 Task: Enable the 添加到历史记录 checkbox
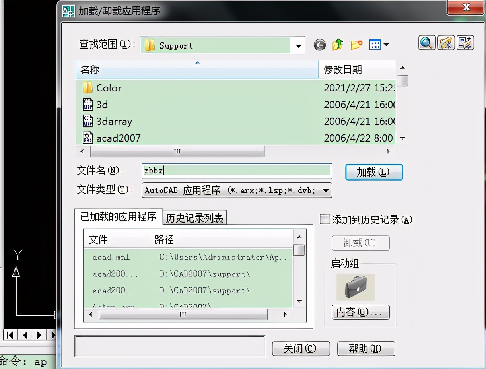tap(325, 219)
